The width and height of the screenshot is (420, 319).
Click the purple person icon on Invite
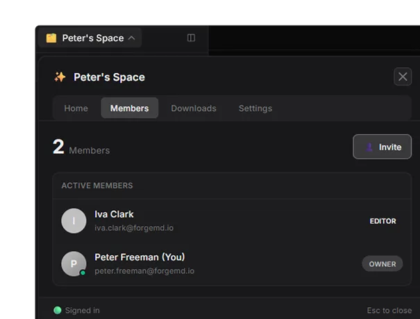pos(369,147)
